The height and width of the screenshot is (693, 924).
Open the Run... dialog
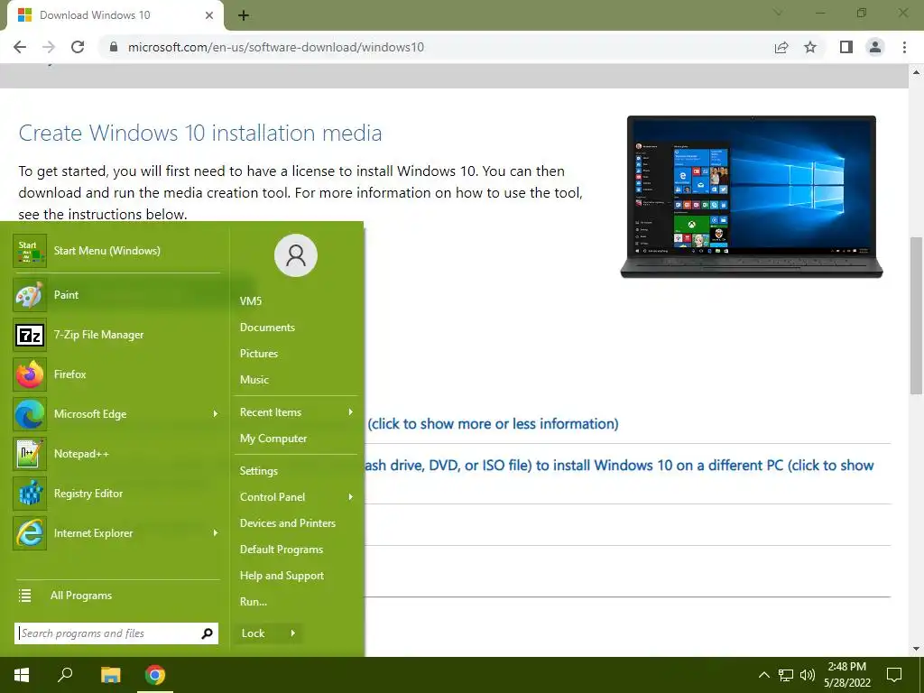point(254,602)
